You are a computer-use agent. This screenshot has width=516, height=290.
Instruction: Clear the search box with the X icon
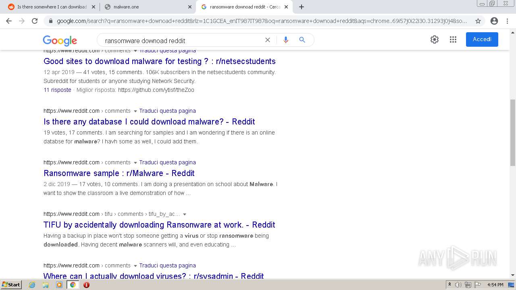click(x=267, y=40)
